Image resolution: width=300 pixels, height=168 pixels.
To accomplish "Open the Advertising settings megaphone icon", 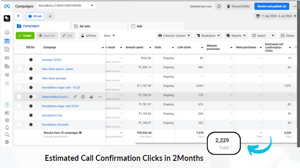I will tap(7, 75).
